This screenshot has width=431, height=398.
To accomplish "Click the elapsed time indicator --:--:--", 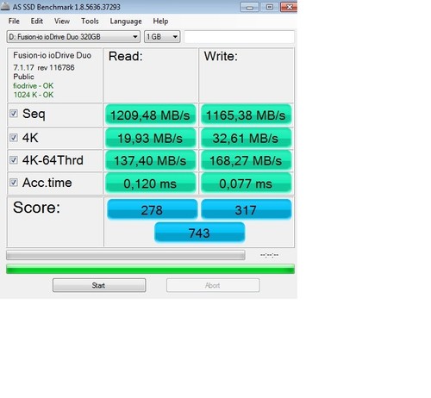I will [269, 255].
